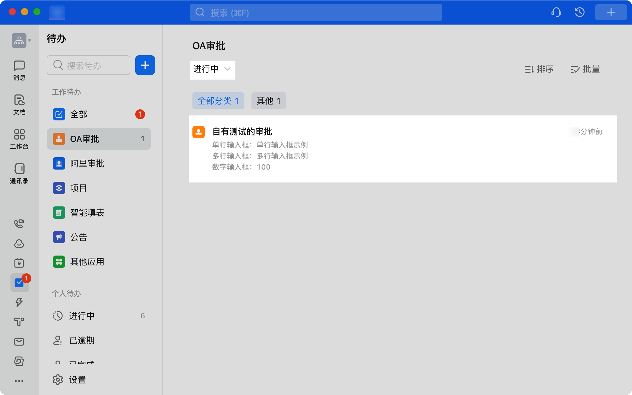The image size is (632, 395).
Task: Expand the organization switcher arrow
Action: tap(30, 41)
